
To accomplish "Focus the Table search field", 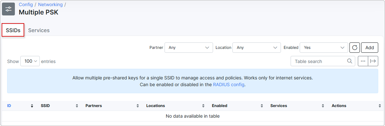I will pos(323,61).
